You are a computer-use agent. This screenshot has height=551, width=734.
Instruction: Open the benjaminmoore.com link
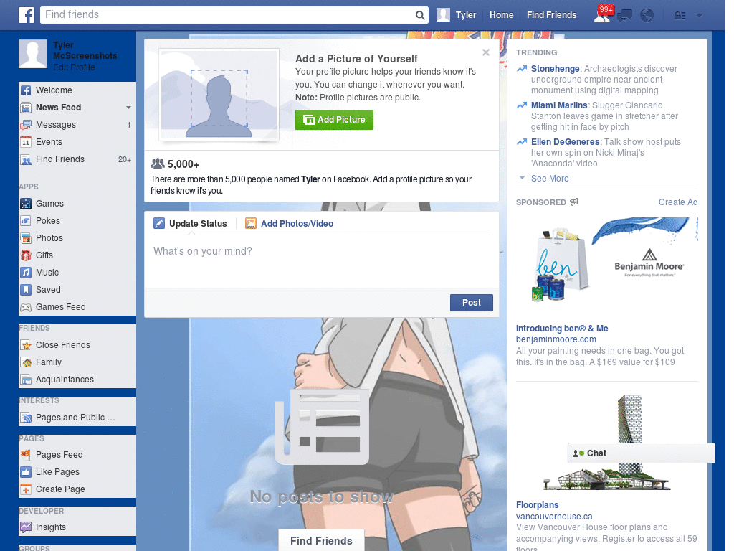click(x=556, y=339)
